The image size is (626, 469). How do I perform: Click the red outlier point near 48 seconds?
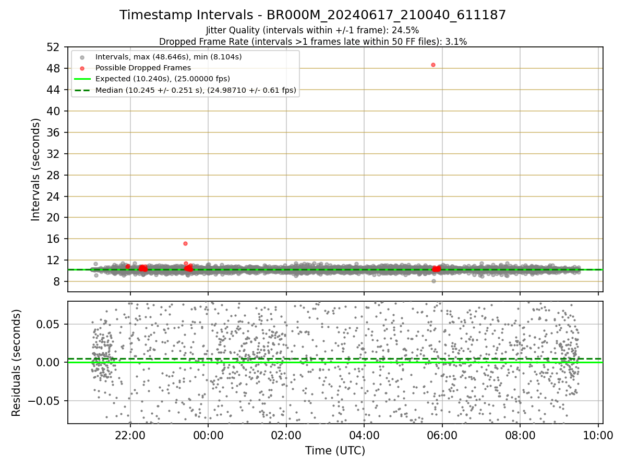pyautogui.click(x=433, y=65)
